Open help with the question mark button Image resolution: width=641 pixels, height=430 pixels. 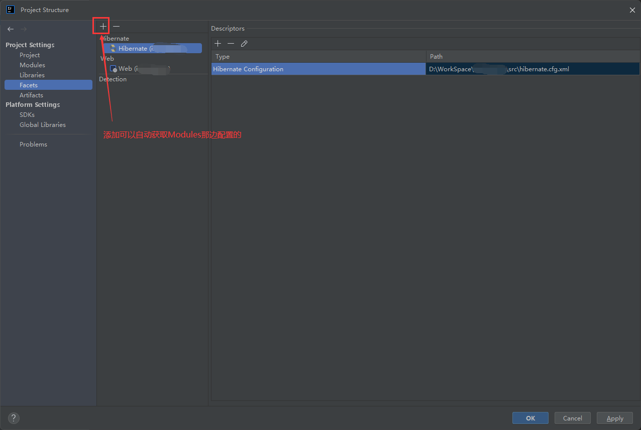coord(14,418)
